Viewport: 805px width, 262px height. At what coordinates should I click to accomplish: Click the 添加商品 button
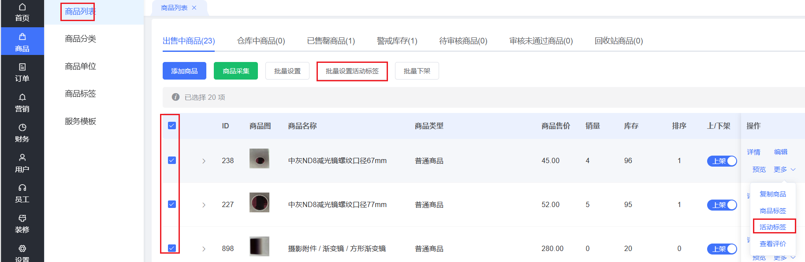click(x=184, y=71)
